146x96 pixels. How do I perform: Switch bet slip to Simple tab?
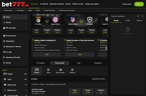(x=116, y=21)
